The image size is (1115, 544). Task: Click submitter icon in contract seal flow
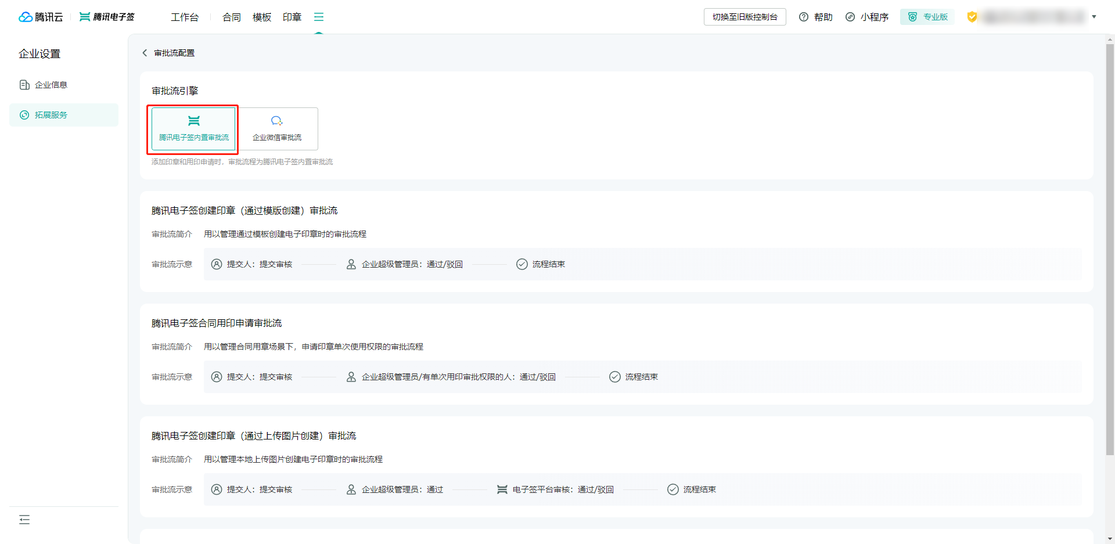click(217, 377)
